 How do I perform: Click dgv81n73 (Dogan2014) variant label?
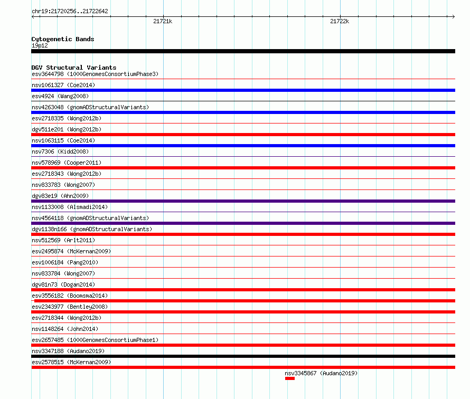pyautogui.click(x=63, y=284)
